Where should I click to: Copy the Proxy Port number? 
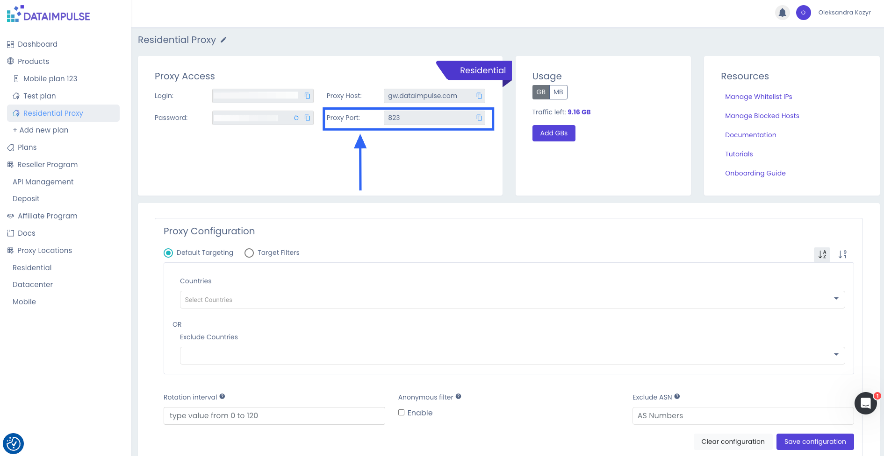[x=479, y=118]
